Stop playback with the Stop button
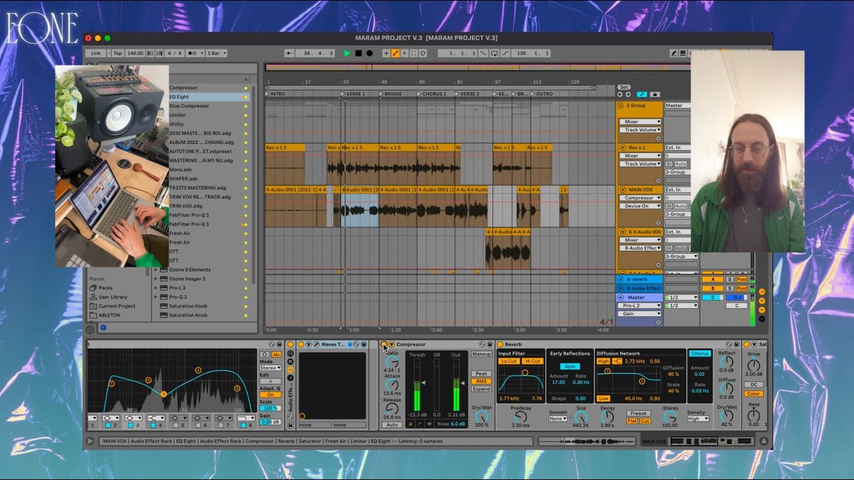This screenshot has height=480, width=854. pos(358,53)
